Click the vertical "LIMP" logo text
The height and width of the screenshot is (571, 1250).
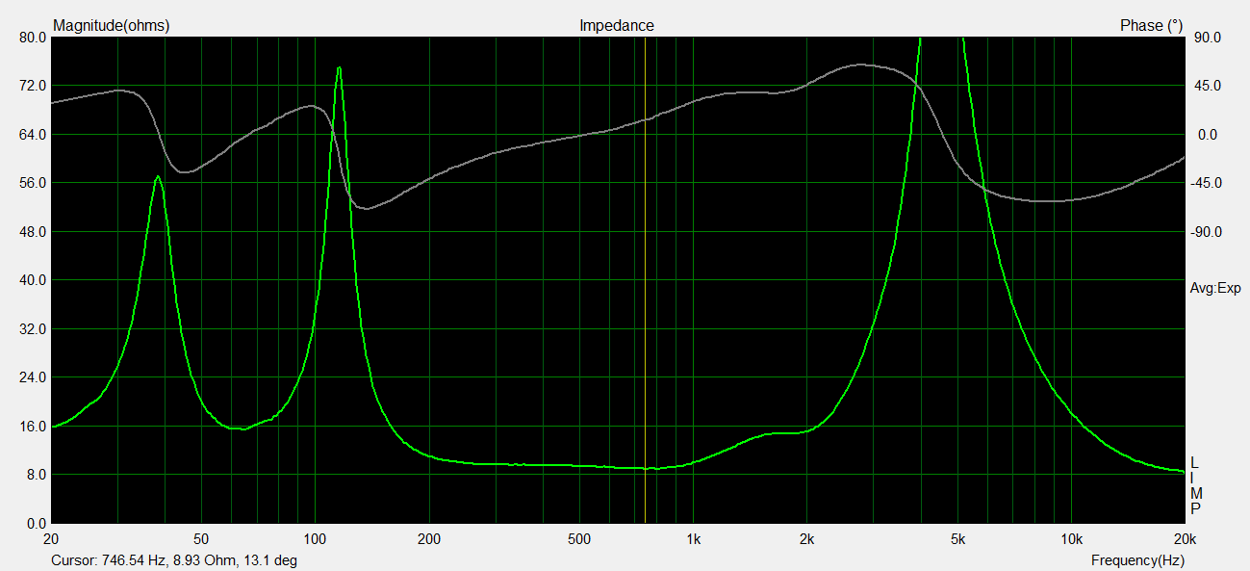[1195, 485]
